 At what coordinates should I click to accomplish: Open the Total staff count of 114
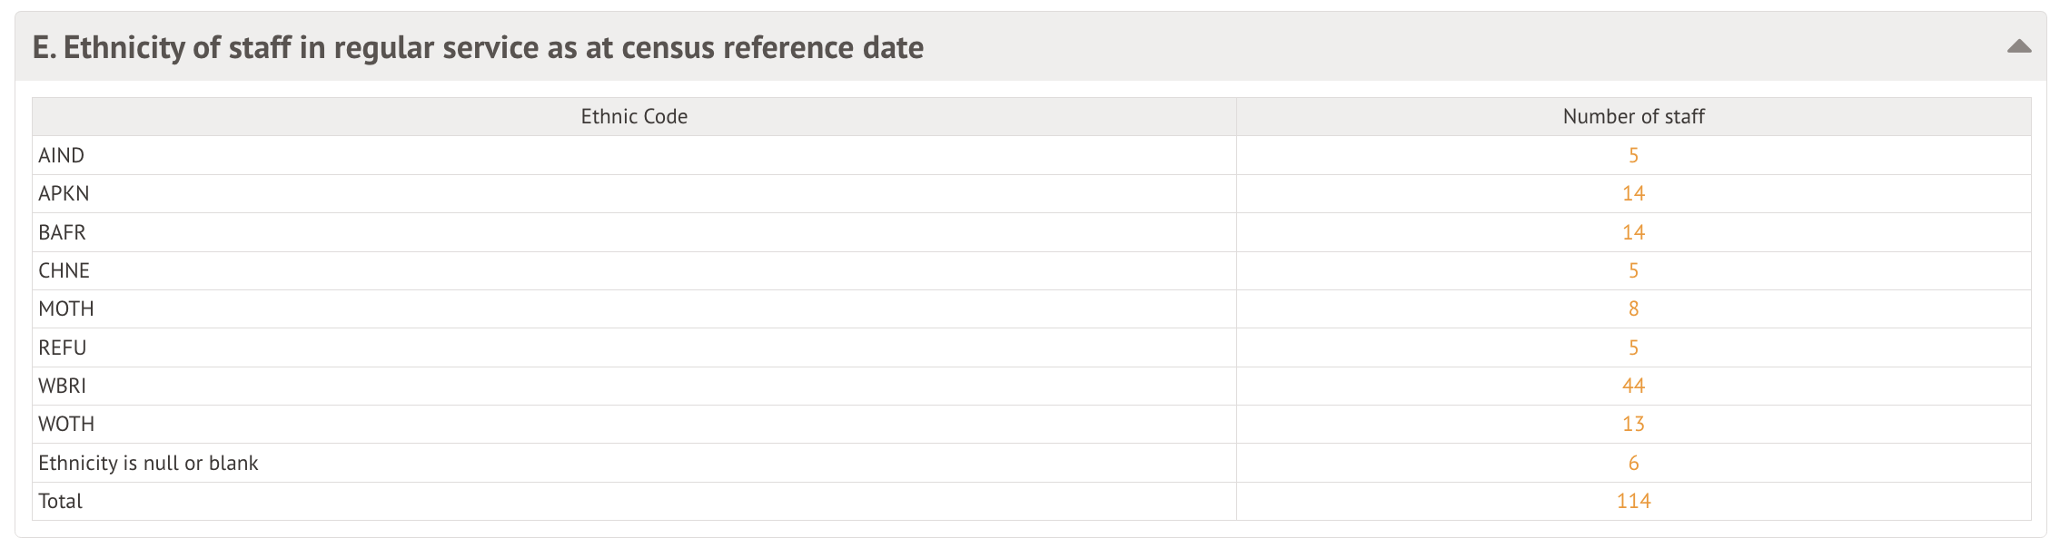[1633, 502]
